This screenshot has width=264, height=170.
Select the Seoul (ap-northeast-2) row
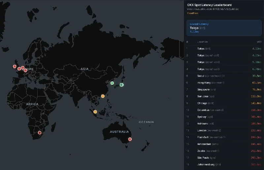click(224, 76)
